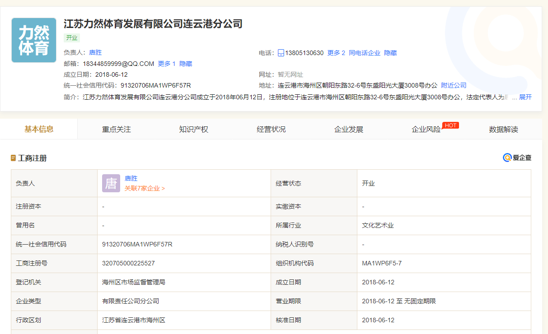This screenshot has height=334, width=548.
Task: Click 同电话企业 link
Action: pos(365,53)
